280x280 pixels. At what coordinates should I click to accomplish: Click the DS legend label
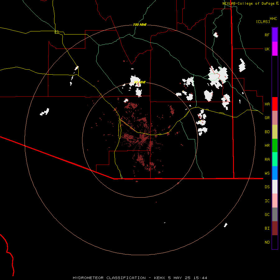267,187
